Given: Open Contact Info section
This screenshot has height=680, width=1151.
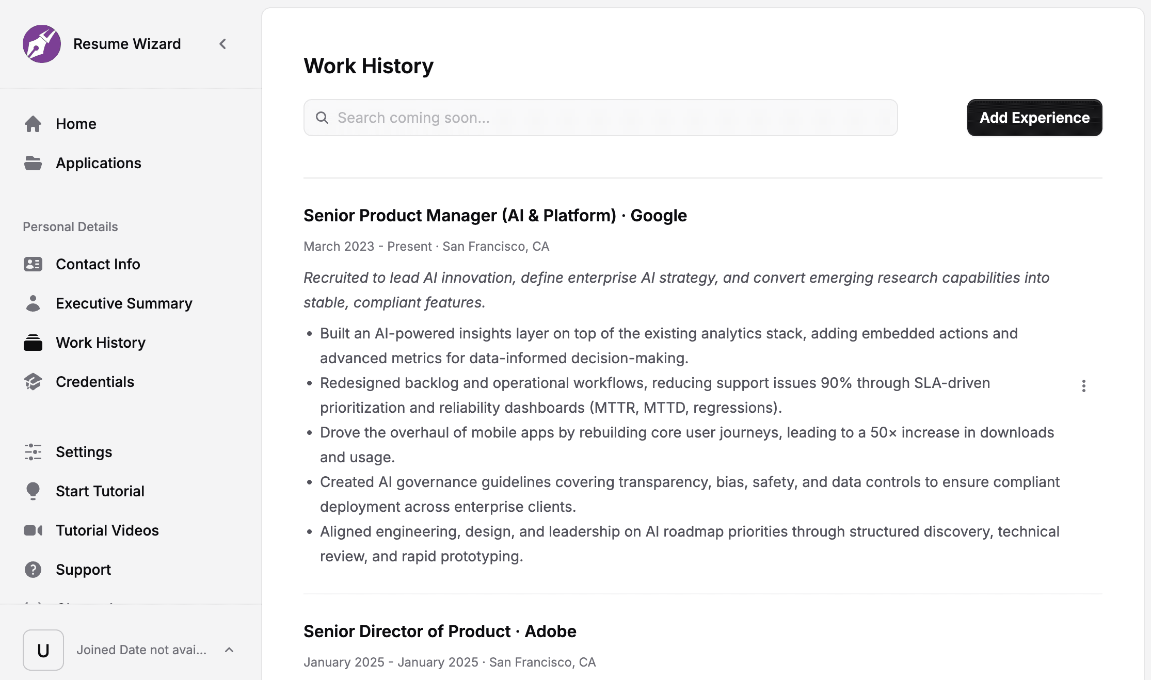Looking at the screenshot, I should coord(98,264).
